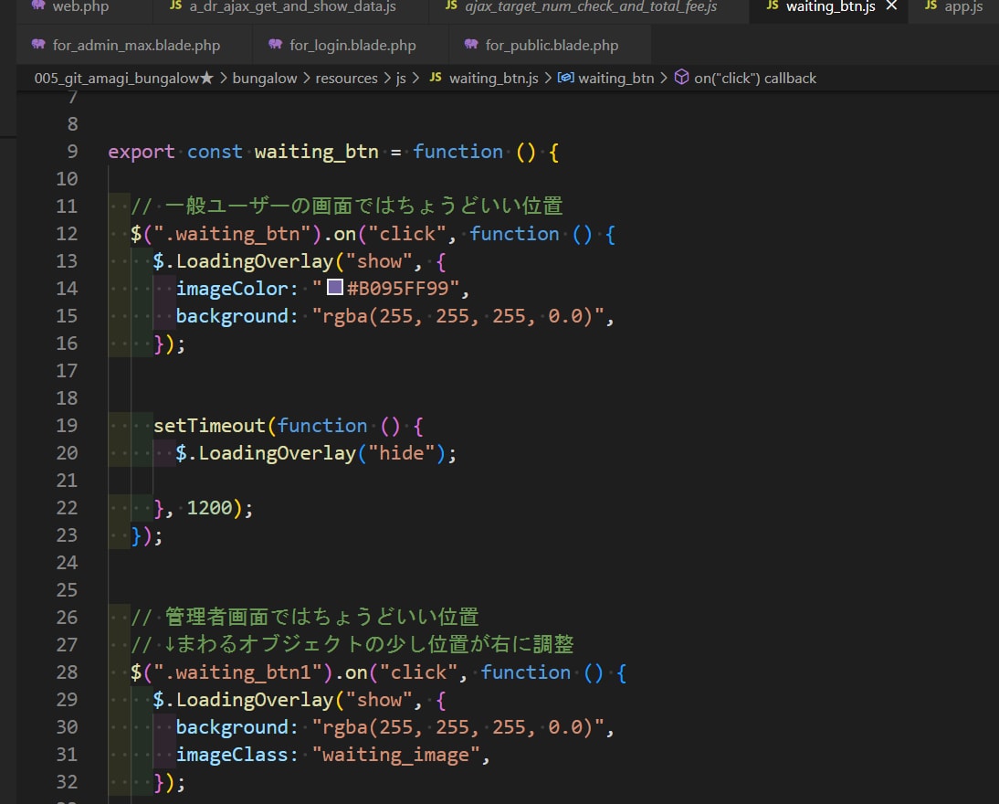Screen dimensions: 999x804
Task: Click line number 12 in gutter
Action: pos(67,234)
